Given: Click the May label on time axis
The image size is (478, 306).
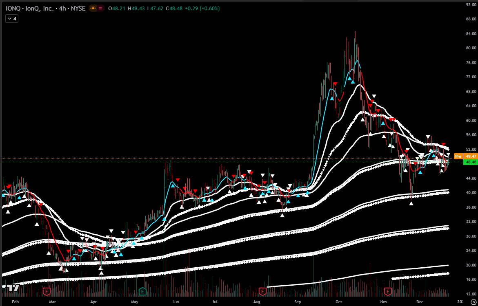Looking at the screenshot, I should [134, 302].
